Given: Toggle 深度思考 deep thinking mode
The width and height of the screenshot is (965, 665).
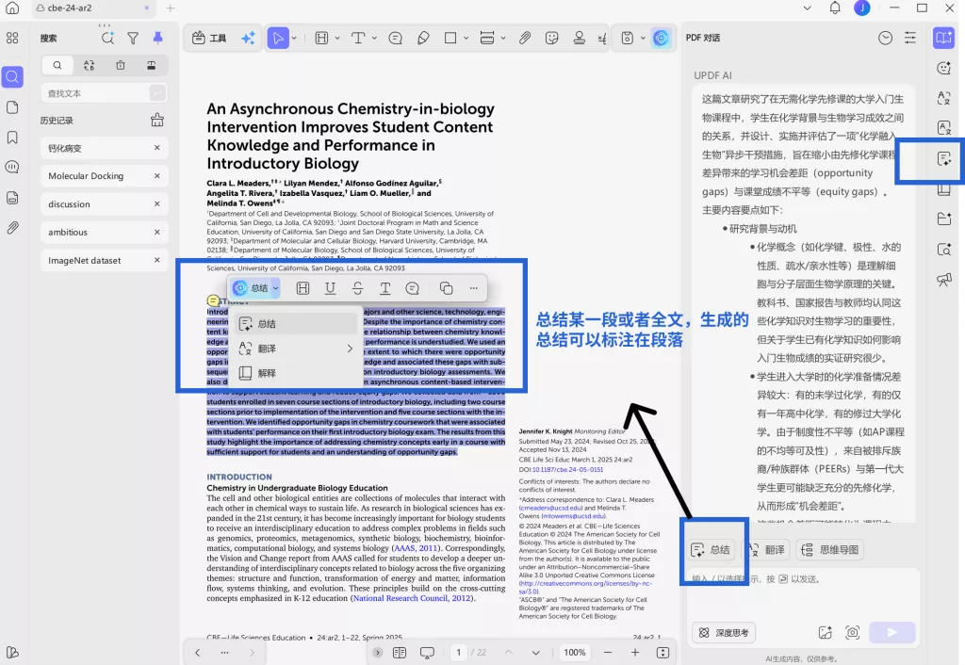Looking at the screenshot, I should 724,632.
